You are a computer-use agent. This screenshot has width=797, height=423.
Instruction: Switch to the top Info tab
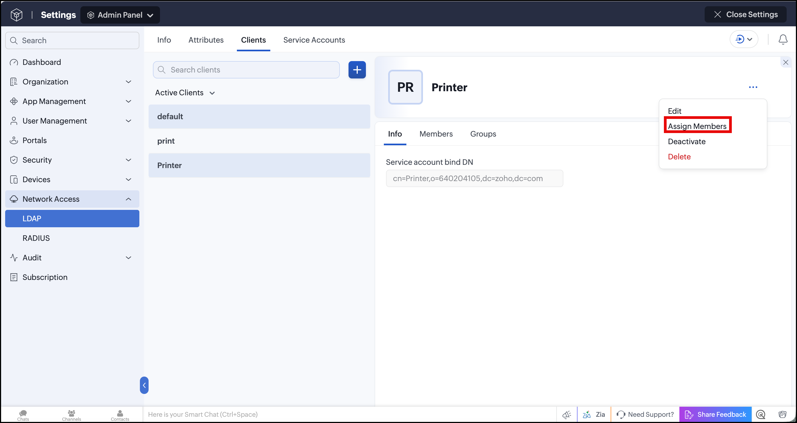click(x=164, y=40)
